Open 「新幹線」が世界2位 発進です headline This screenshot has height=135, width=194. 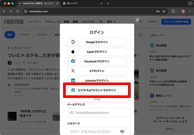(33, 113)
